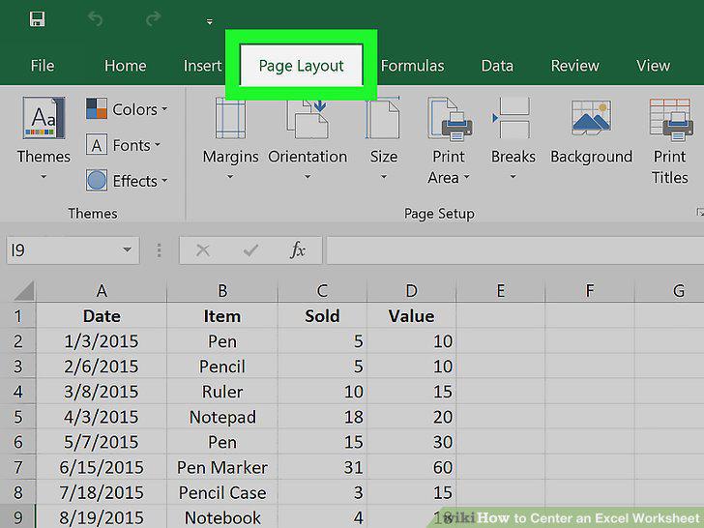
Task: Select column B header
Action: pos(222,290)
